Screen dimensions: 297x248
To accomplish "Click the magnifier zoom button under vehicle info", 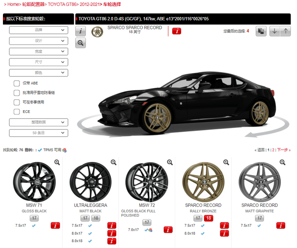I will pos(81,43).
